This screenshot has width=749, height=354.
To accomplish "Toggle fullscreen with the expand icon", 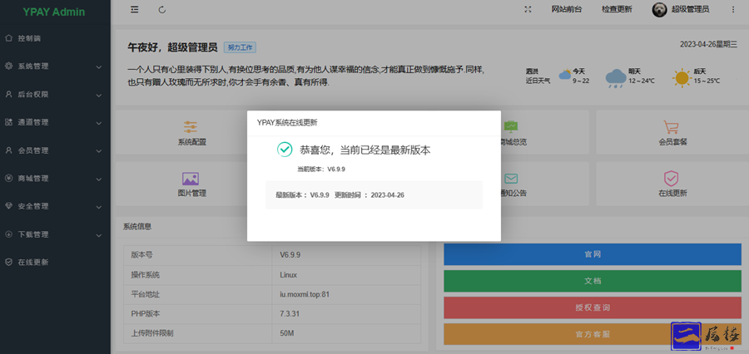I will (x=528, y=9).
